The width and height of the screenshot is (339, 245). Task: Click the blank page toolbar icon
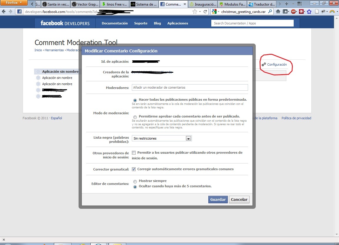317,12
